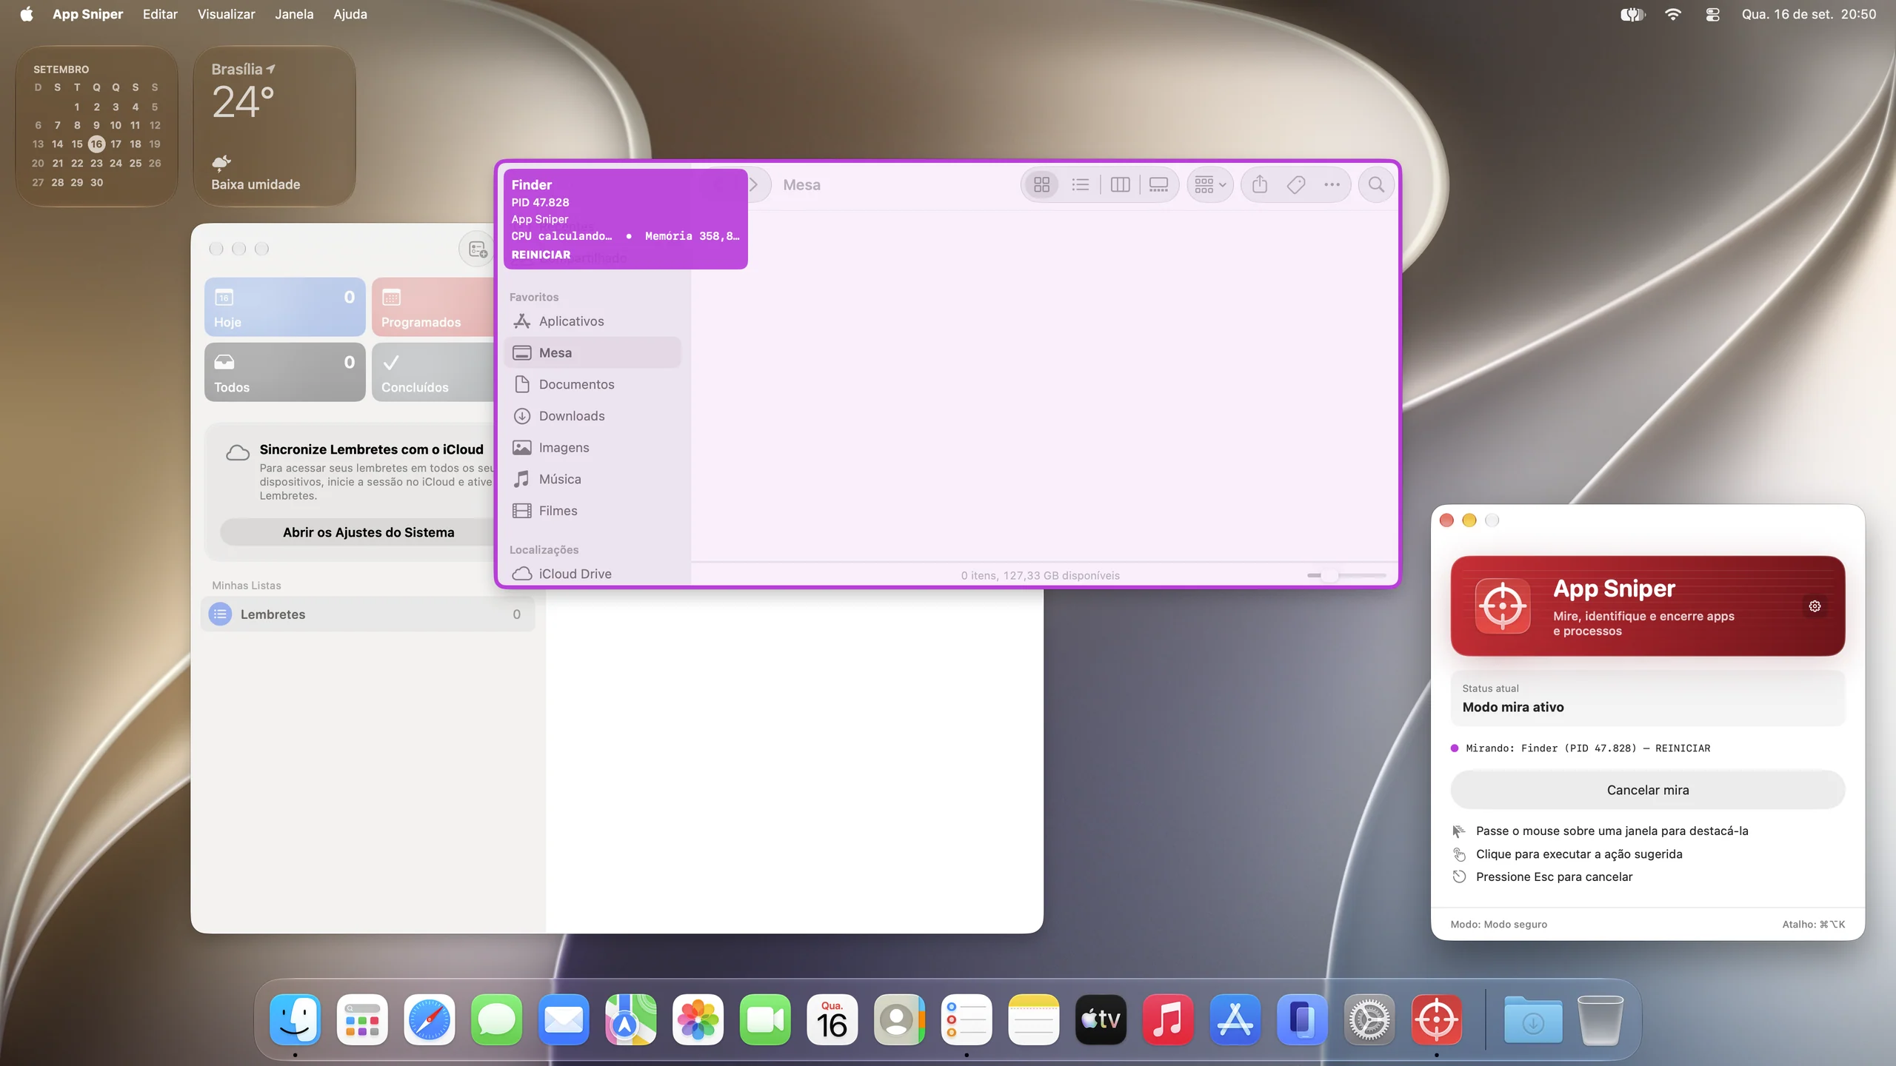Click the App Sniper crosshair logo
This screenshot has height=1066, width=1896.
pyautogui.click(x=1502, y=606)
